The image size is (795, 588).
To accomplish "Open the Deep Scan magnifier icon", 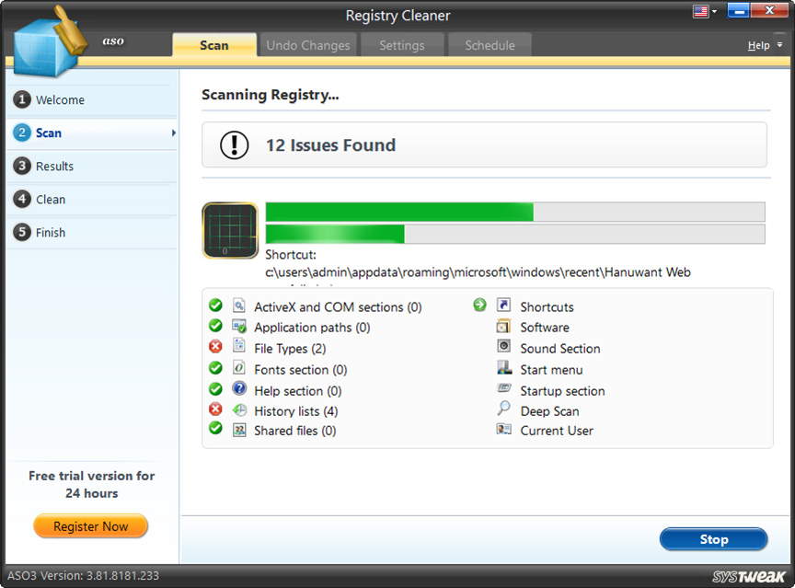I will pos(501,411).
